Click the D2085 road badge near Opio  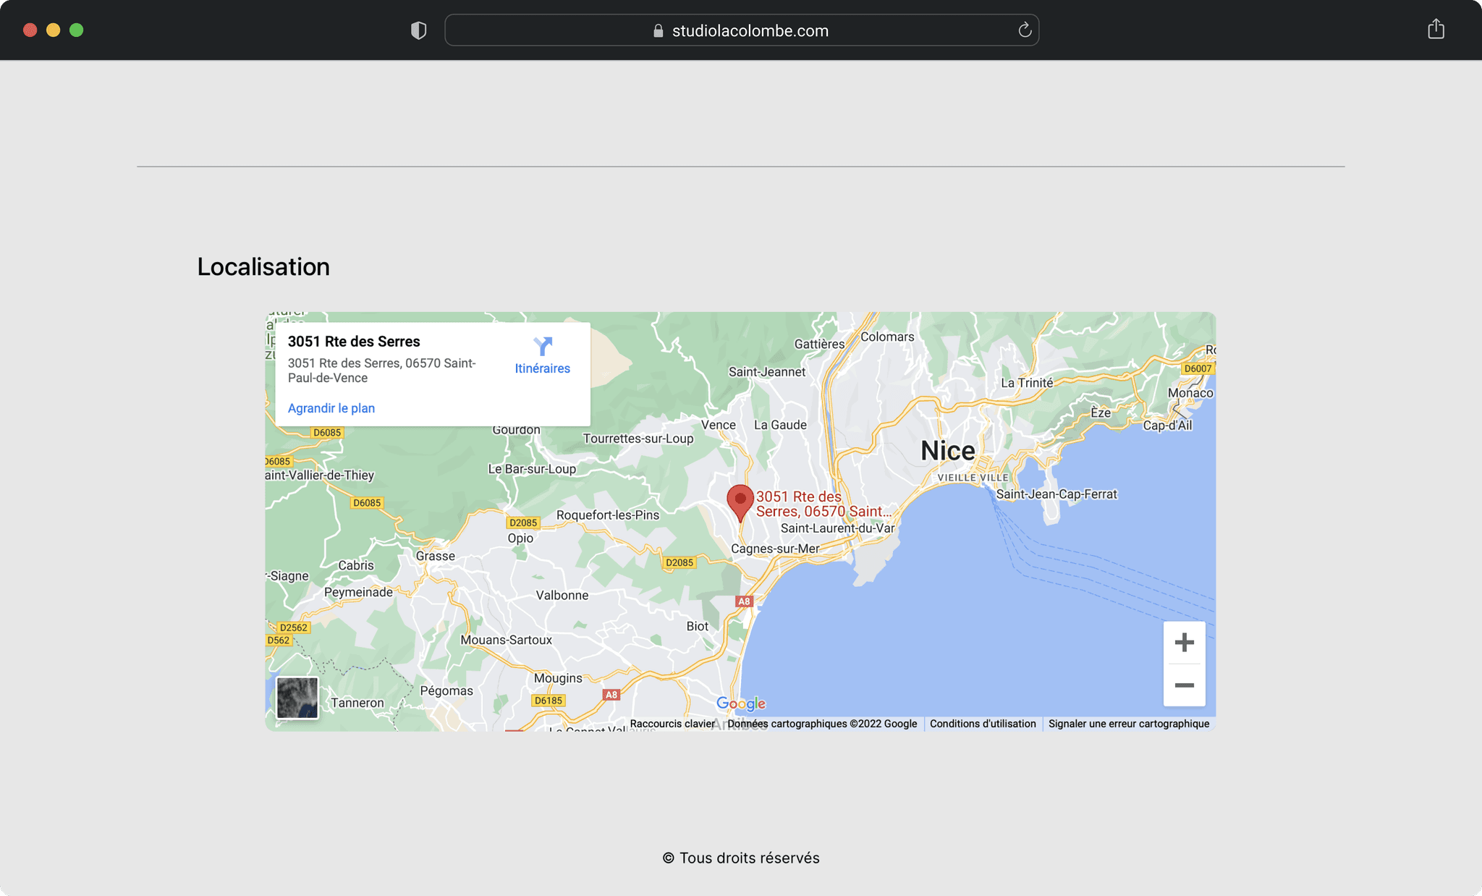coord(523,523)
